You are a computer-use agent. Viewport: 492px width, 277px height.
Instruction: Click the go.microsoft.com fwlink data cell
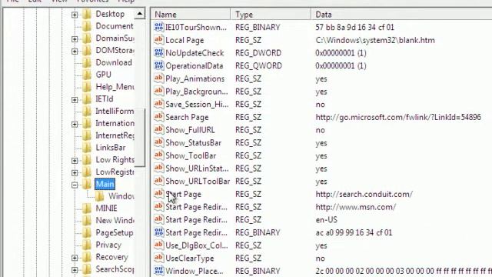[398, 117]
